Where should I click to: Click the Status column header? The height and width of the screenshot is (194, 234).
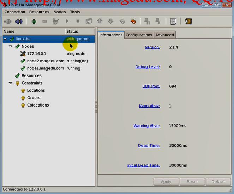point(80,31)
